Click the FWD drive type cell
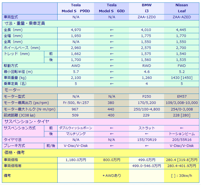The image size is (201, 185). [182, 66]
